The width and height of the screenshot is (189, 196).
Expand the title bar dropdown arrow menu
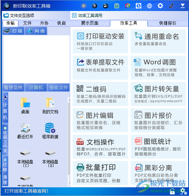(x=183, y=6)
